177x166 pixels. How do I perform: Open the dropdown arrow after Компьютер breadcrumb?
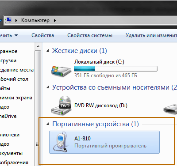tap(55, 20)
